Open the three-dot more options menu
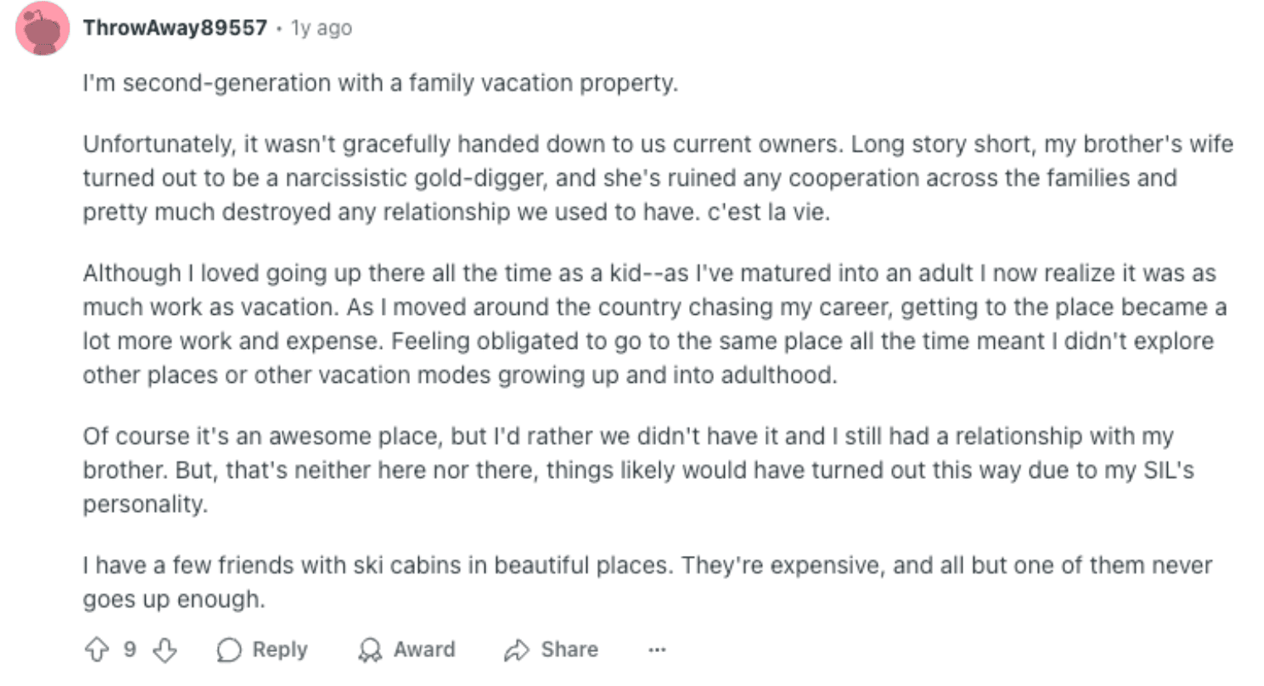1264x686 pixels. (x=657, y=650)
